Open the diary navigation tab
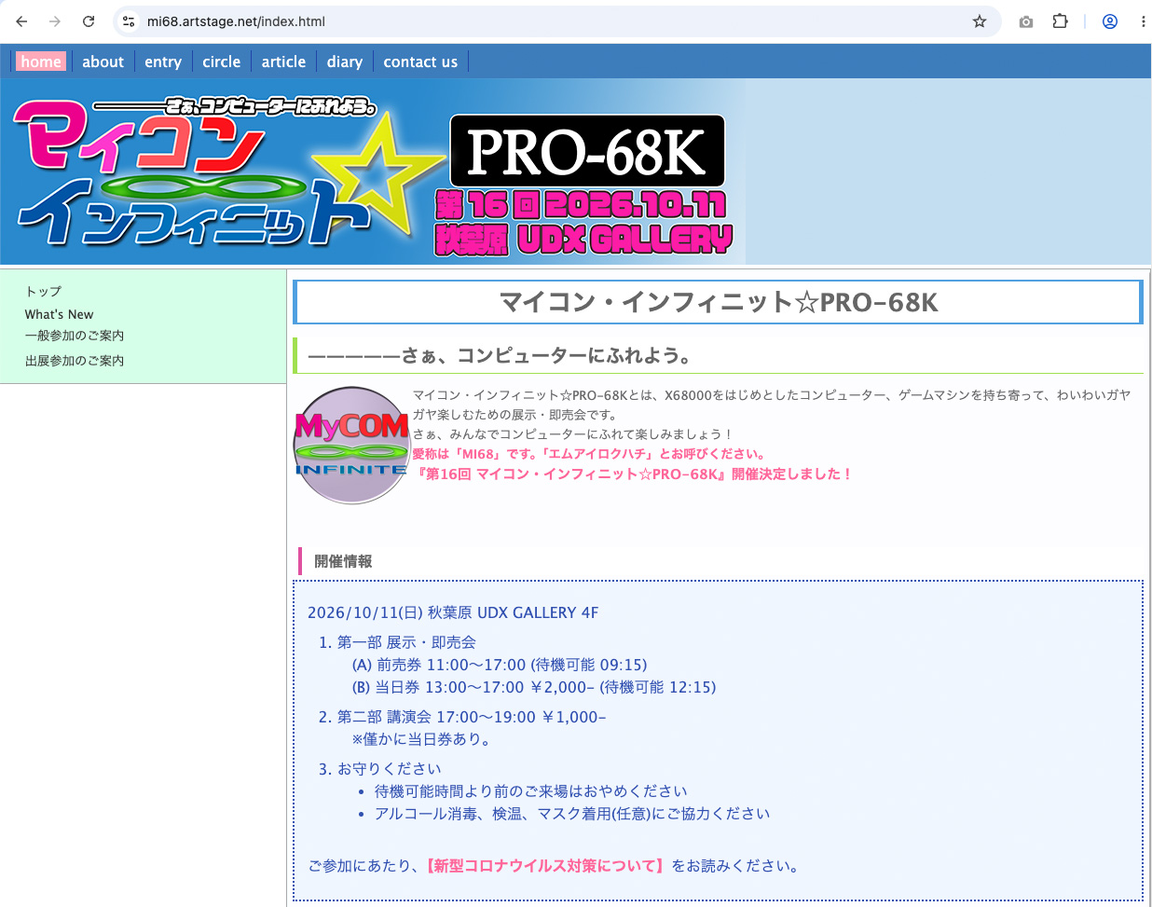The height and width of the screenshot is (907, 1152). 345,62
